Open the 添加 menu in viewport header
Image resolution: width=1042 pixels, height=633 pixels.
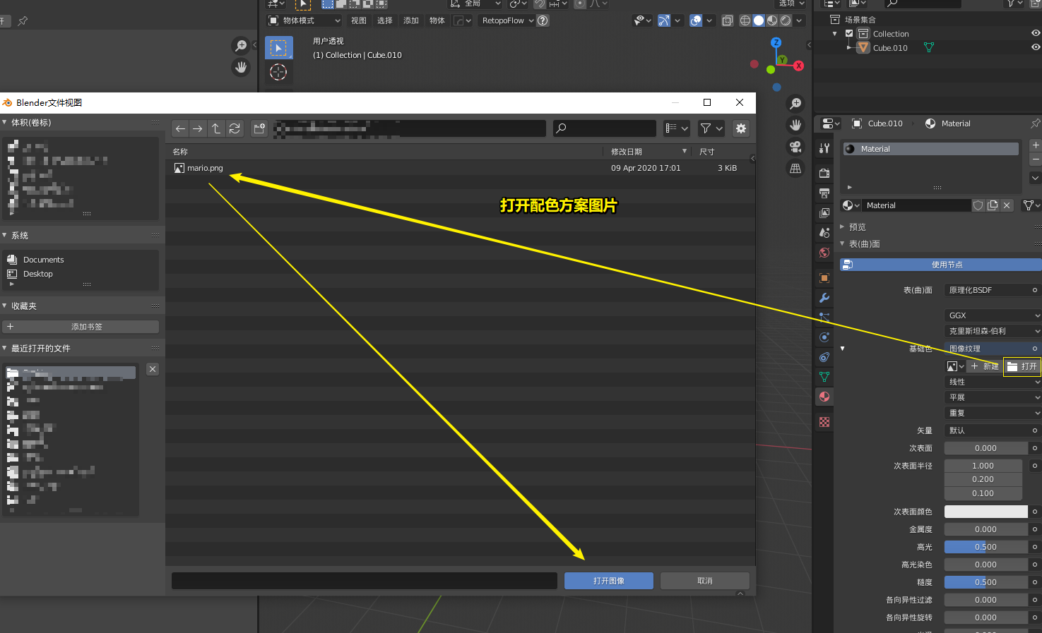coord(411,20)
